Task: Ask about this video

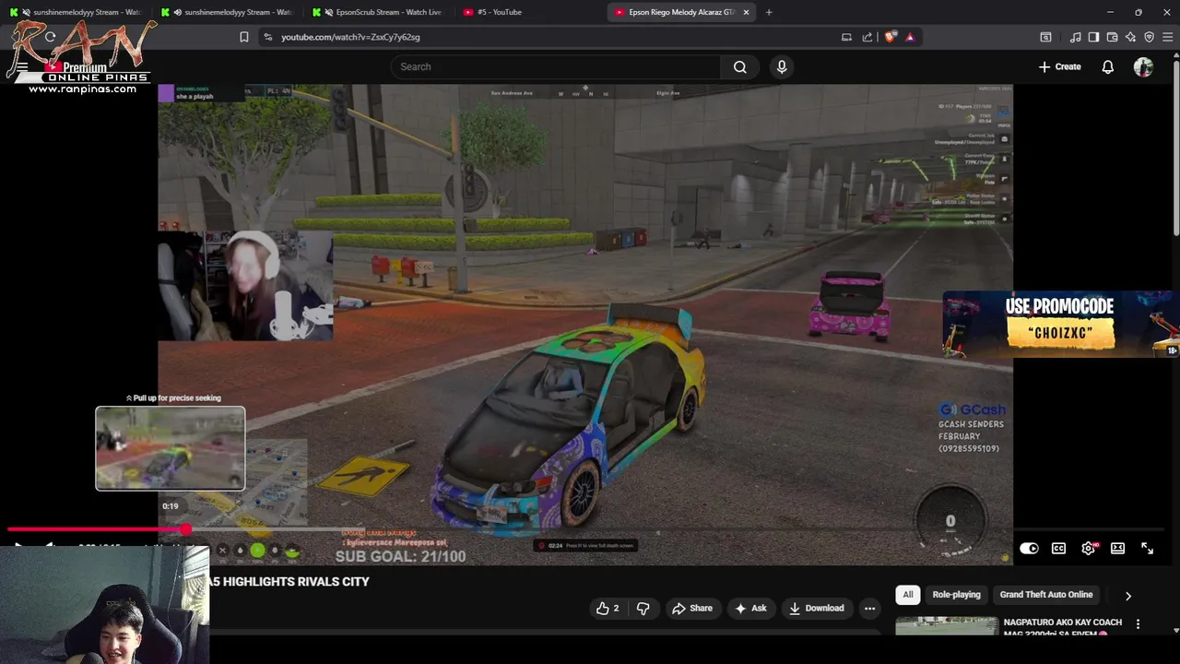Action: 749,608
